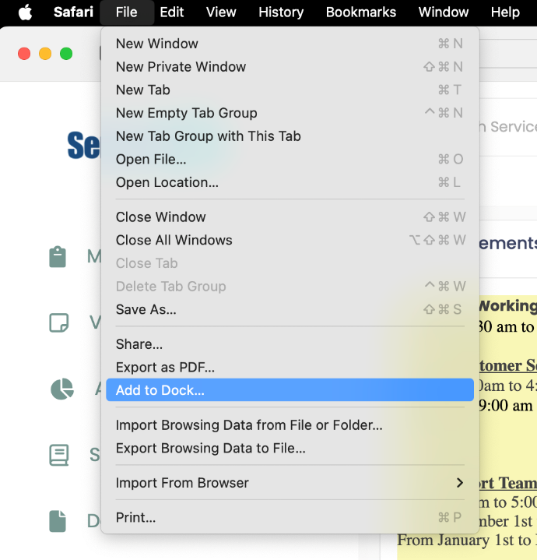Click the yellow minimize window button

pyautogui.click(x=45, y=54)
